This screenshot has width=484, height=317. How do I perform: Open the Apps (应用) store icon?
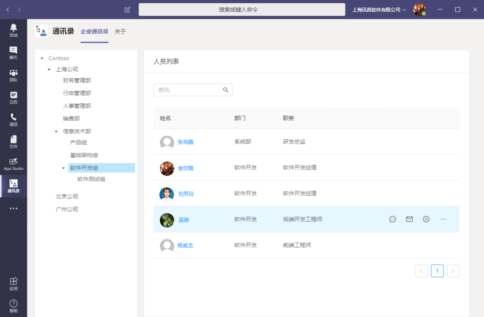13,284
